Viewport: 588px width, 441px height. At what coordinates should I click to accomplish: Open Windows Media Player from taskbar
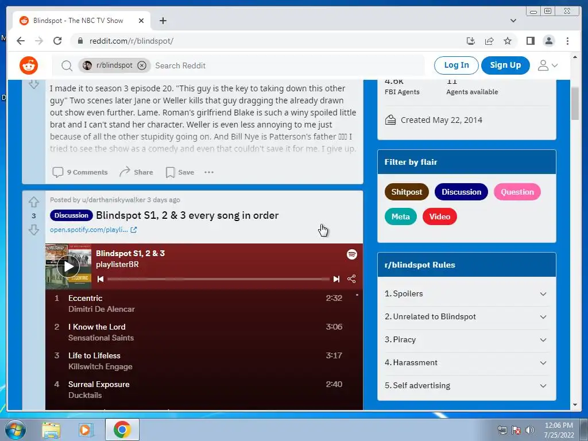pos(86,430)
